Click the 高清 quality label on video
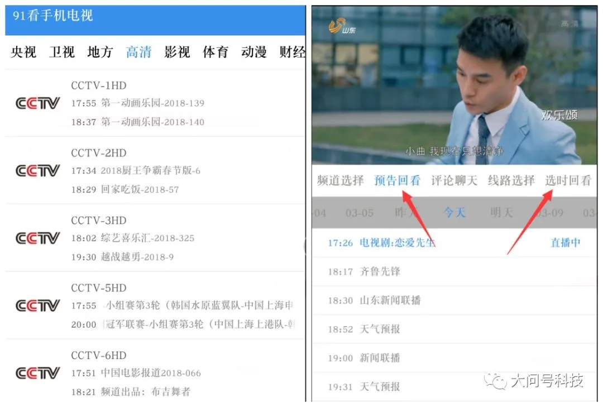The image size is (603, 407). coord(569,24)
